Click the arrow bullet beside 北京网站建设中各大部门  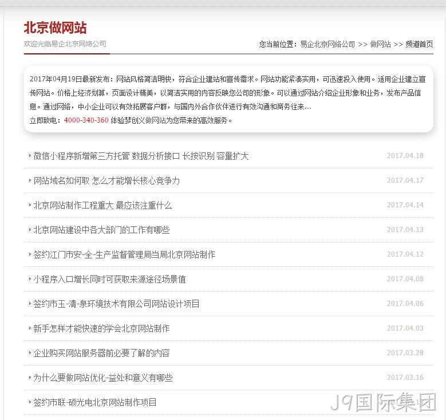(x=30, y=230)
